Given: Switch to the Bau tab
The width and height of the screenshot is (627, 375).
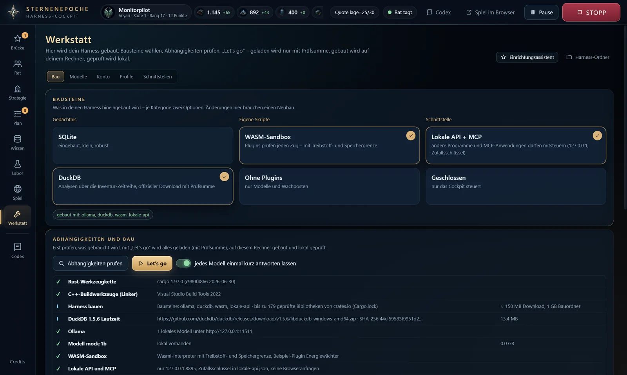Looking at the screenshot, I should pyautogui.click(x=56, y=76).
